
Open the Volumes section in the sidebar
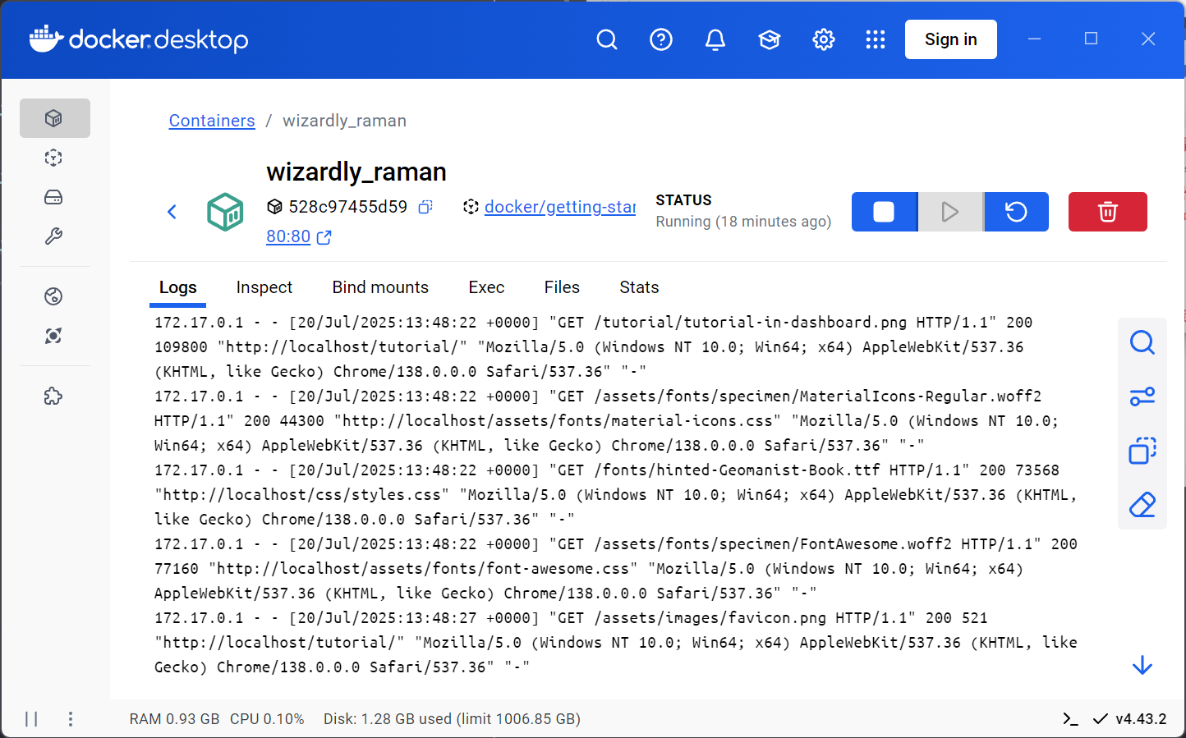click(53, 197)
